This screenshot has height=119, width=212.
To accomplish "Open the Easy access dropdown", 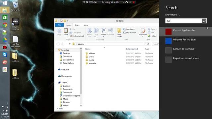I will pos(130,33).
